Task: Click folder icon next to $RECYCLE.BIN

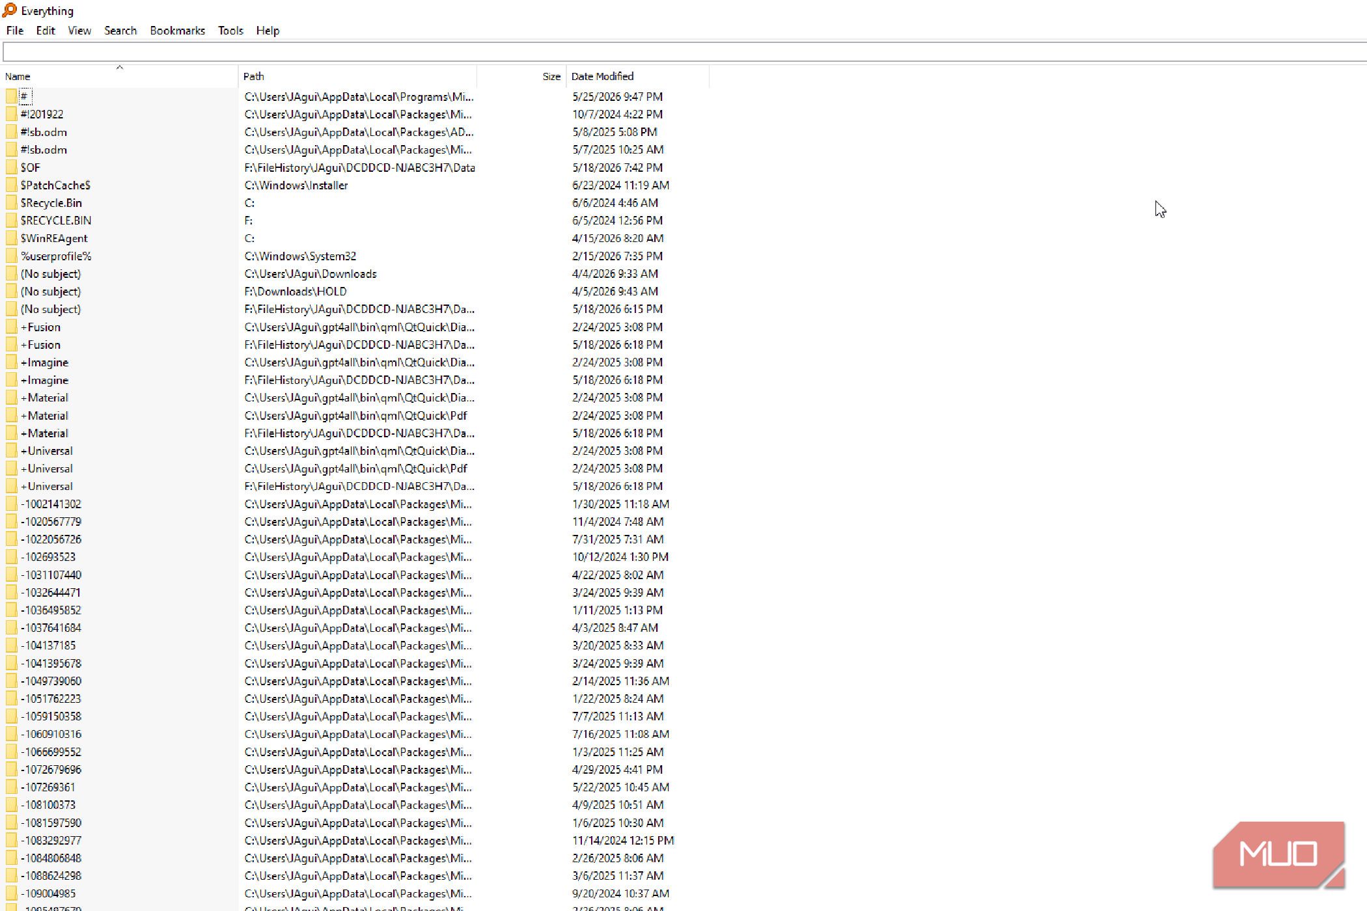Action: click(x=11, y=221)
